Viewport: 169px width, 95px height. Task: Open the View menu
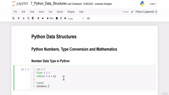coord(32,12)
